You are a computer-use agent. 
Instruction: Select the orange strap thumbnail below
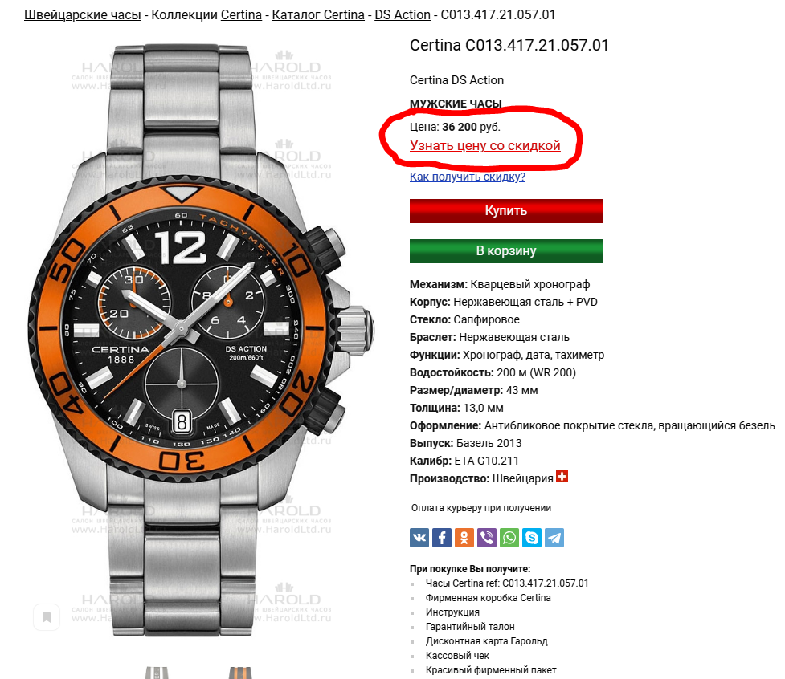click(239, 673)
